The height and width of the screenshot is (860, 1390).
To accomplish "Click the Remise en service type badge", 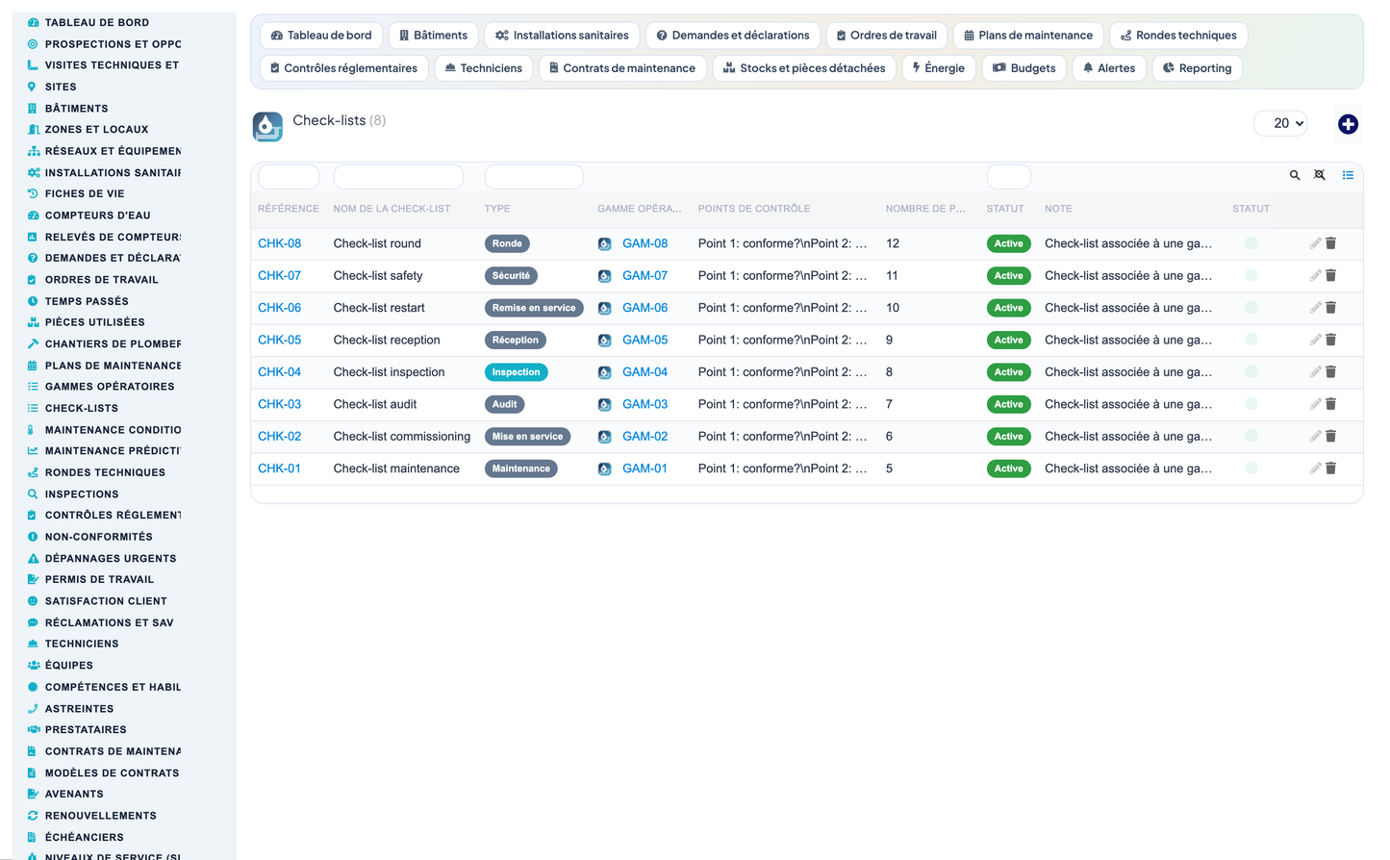I will (534, 308).
